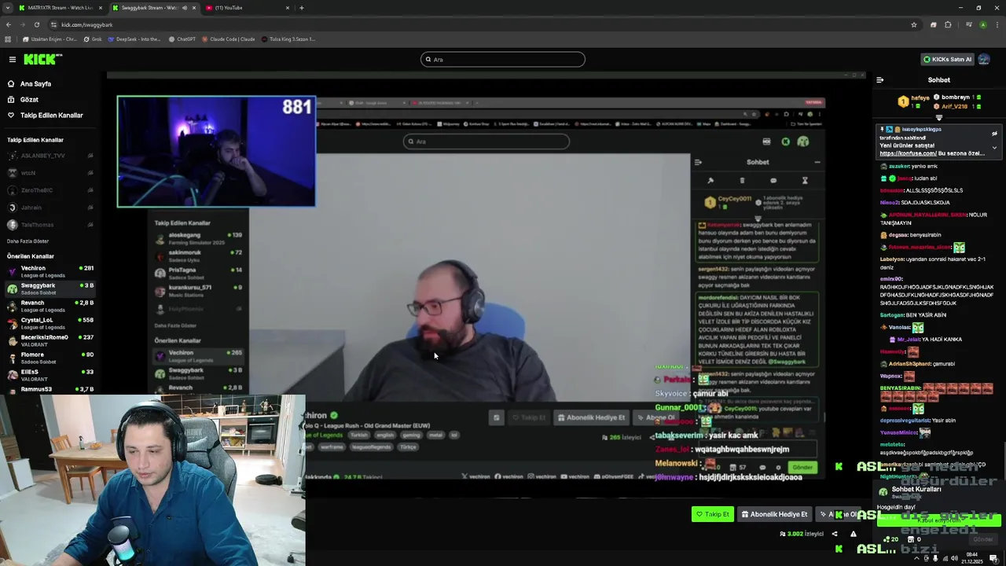Image resolution: width=1006 pixels, height=566 pixels.
Task: Click the green Takip Et follow button
Action: point(712,514)
